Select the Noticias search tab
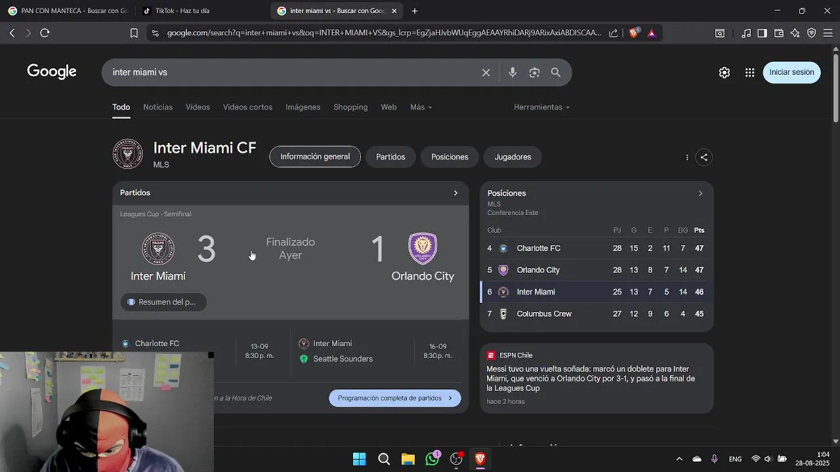 point(157,107)
